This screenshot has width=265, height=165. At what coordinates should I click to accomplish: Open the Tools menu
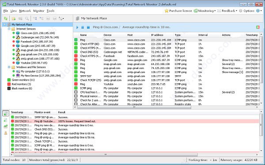tap(50, 11)
